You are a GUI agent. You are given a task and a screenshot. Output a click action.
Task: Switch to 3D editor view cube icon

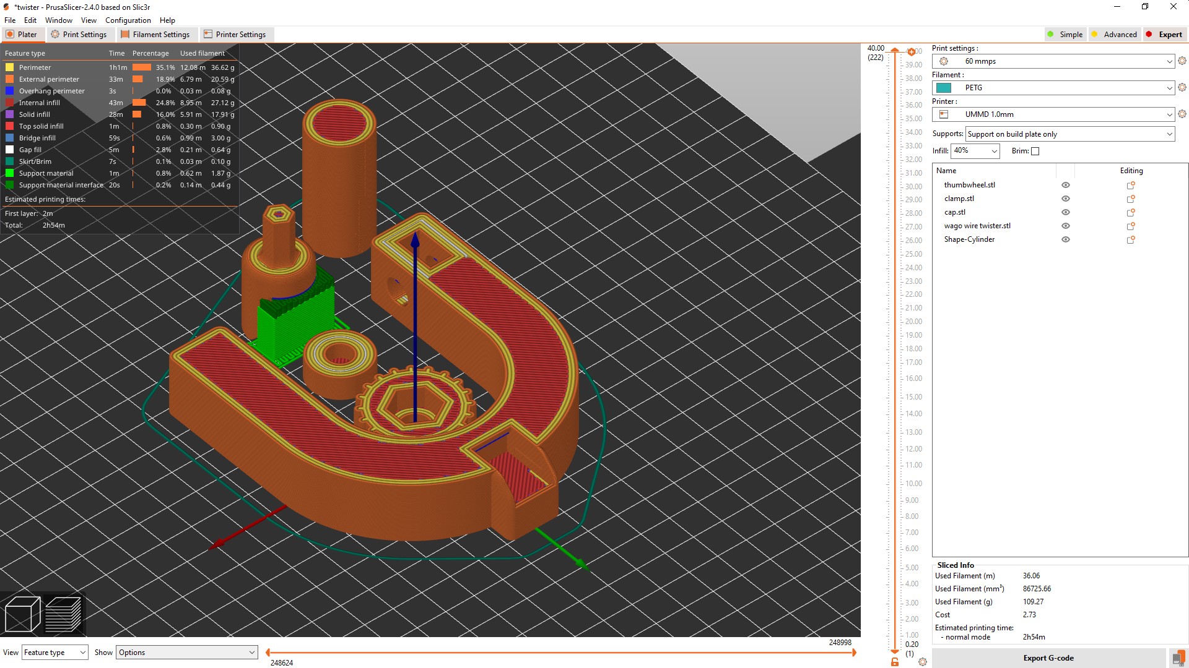[x=22, y=614]
